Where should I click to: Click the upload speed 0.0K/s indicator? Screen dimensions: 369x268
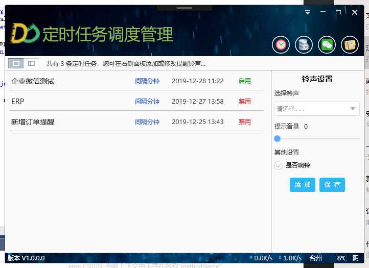pyautogui.click(x=261, y=258)
